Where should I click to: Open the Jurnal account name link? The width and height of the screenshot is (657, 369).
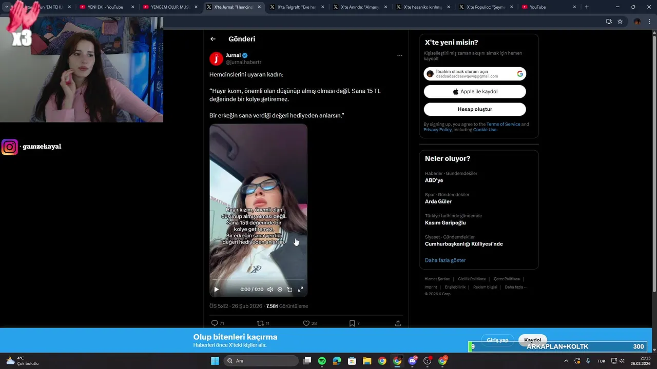point(233,55)
